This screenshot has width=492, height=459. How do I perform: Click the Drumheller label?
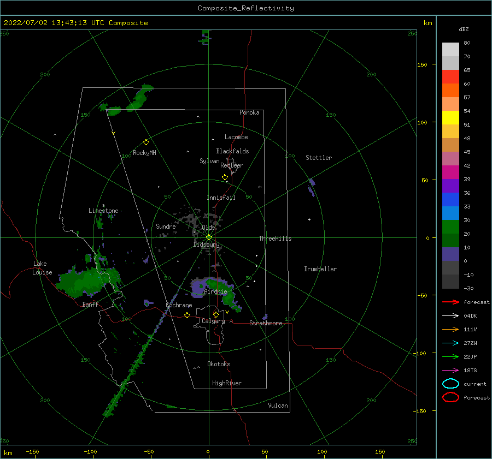click(320, 269)
